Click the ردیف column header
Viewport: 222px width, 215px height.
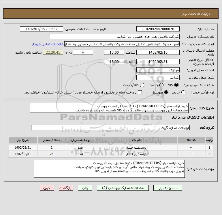(x=209, y=140)
